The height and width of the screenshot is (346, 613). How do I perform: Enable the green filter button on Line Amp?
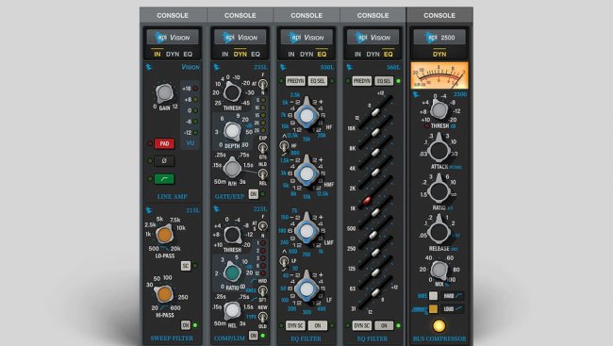click(164, 179)
